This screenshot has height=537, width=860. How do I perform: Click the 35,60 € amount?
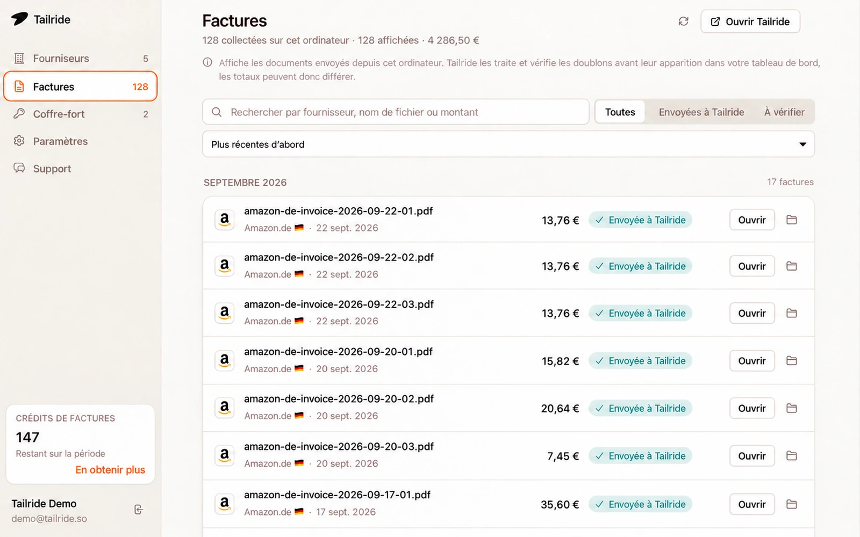click(560, 504)
